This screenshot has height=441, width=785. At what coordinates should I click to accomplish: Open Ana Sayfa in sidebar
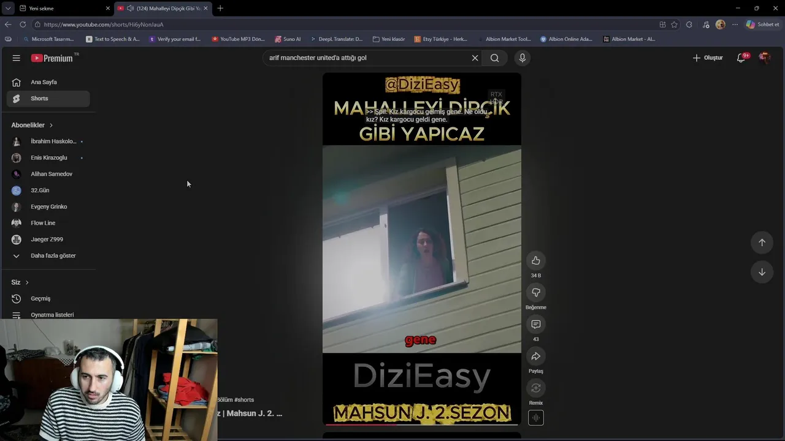(48, 82)
